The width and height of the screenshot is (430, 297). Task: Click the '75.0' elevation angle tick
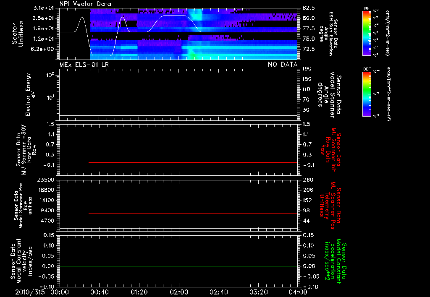(309, 39)
